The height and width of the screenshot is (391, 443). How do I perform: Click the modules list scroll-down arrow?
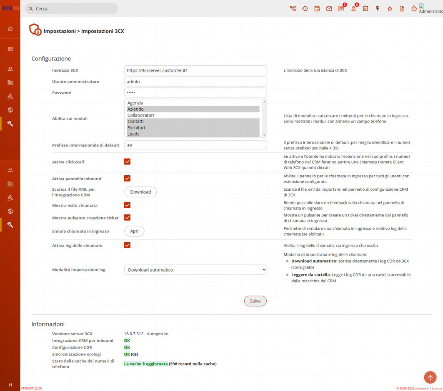(264, 135)
